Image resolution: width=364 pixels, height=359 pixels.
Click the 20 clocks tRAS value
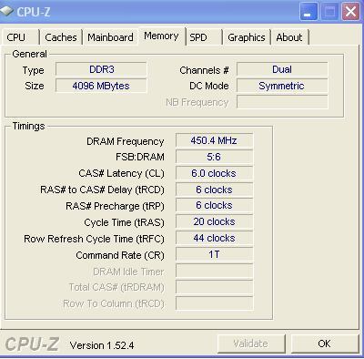[214, 221]
